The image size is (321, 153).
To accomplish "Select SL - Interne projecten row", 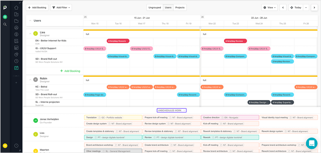I will click(55, 103).
